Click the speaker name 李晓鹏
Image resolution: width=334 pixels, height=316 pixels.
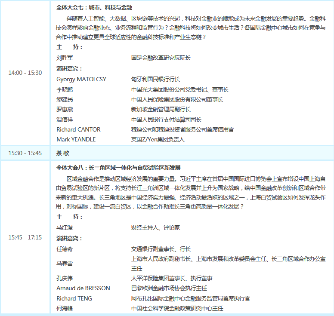(65, 89)
